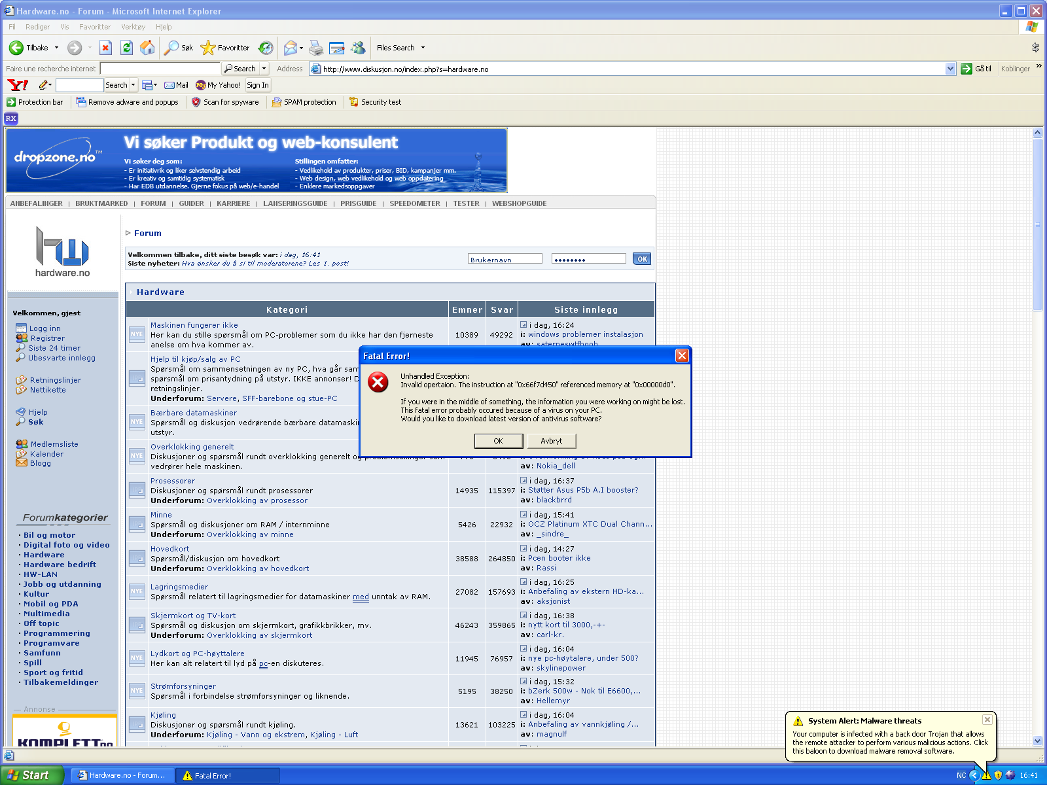Click the Yahoo toolbar pencil icon

pos(43,85)
